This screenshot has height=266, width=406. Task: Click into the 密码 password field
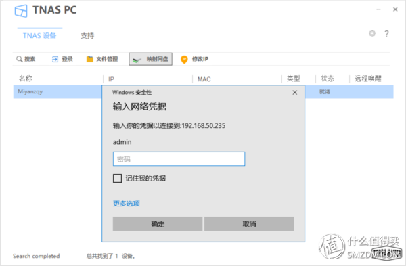point(179,159)
